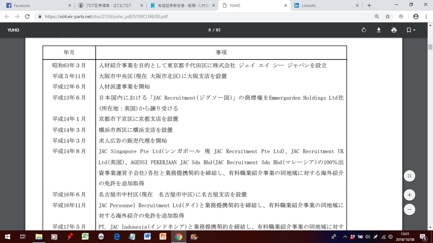433x243 pixels.
Task: Launch Excel from the taskbar
Action: point(85,237)
